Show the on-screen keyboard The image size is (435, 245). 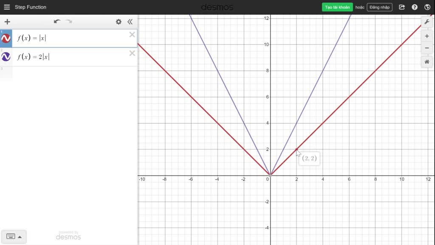[11, 236]
